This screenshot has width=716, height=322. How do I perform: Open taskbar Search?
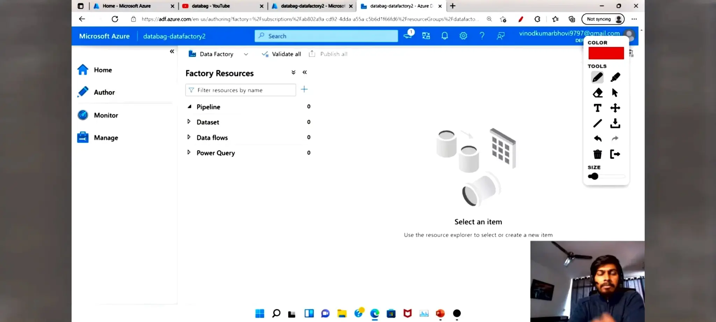pyautogui.click(x=276, y=313)
